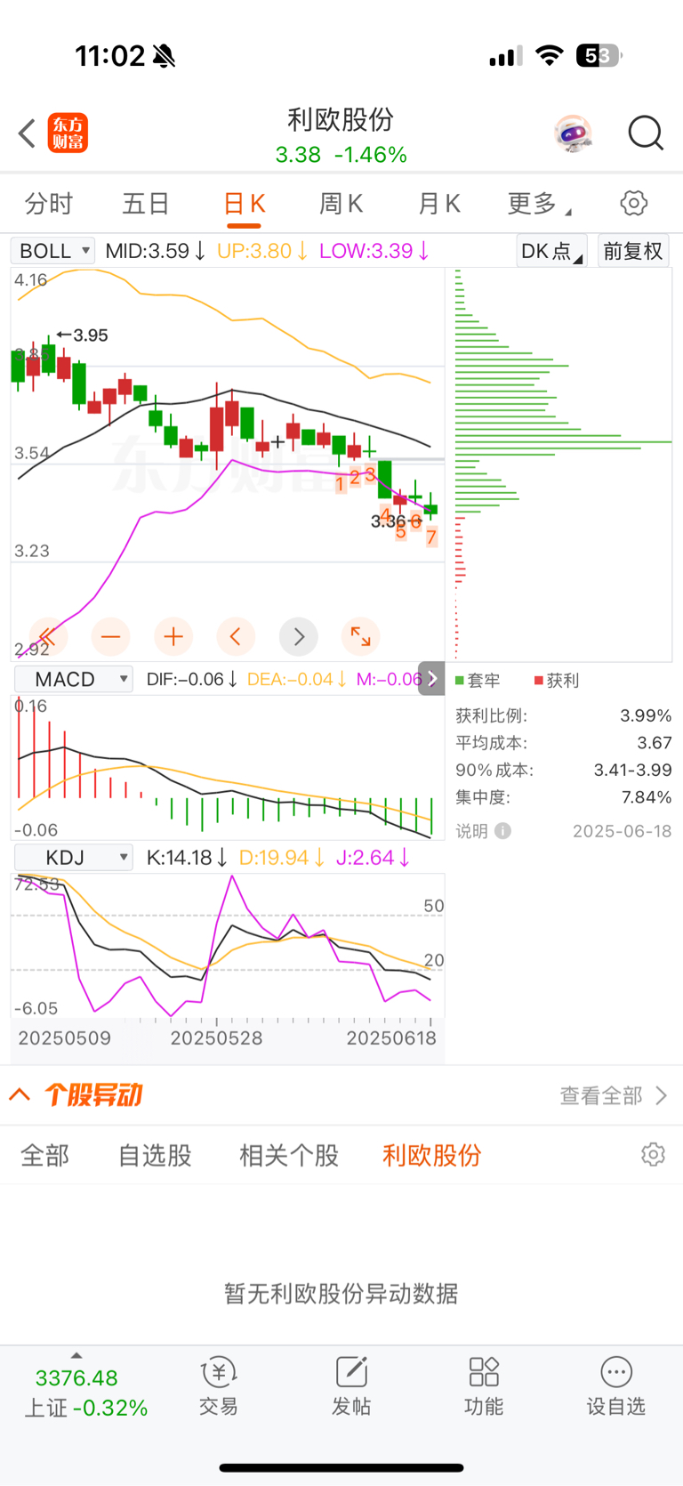
Task: Select 日K tab
Action: (244, 204)
